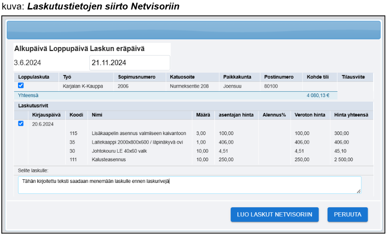
Task: Click the Luo laskut Netvisoriin button
Action: (274, 215)
